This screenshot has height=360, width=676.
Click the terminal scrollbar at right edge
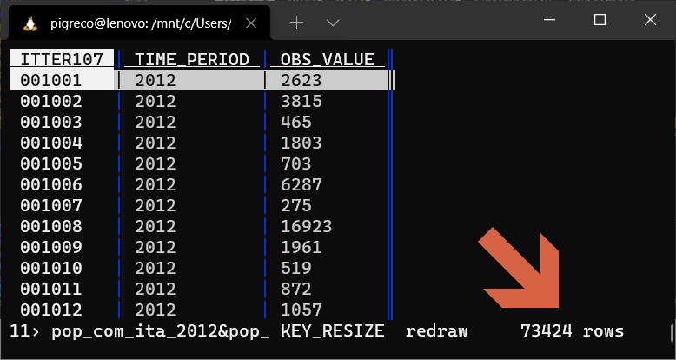pos(672,332)
